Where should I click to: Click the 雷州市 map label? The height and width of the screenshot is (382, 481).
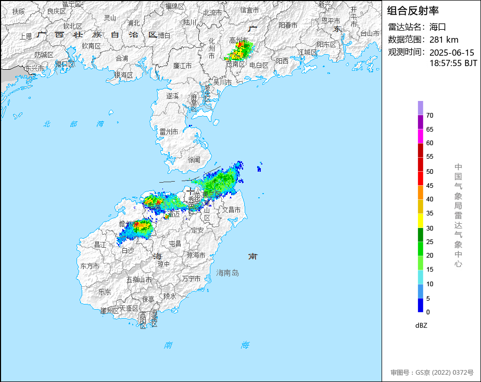click(169, 132)
